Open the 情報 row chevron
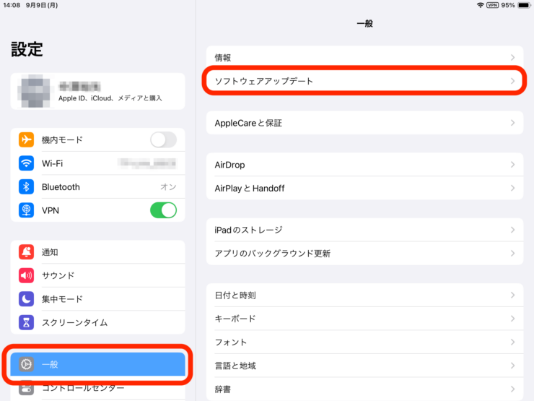Screen dimensions: 534x401 [512, 58]
